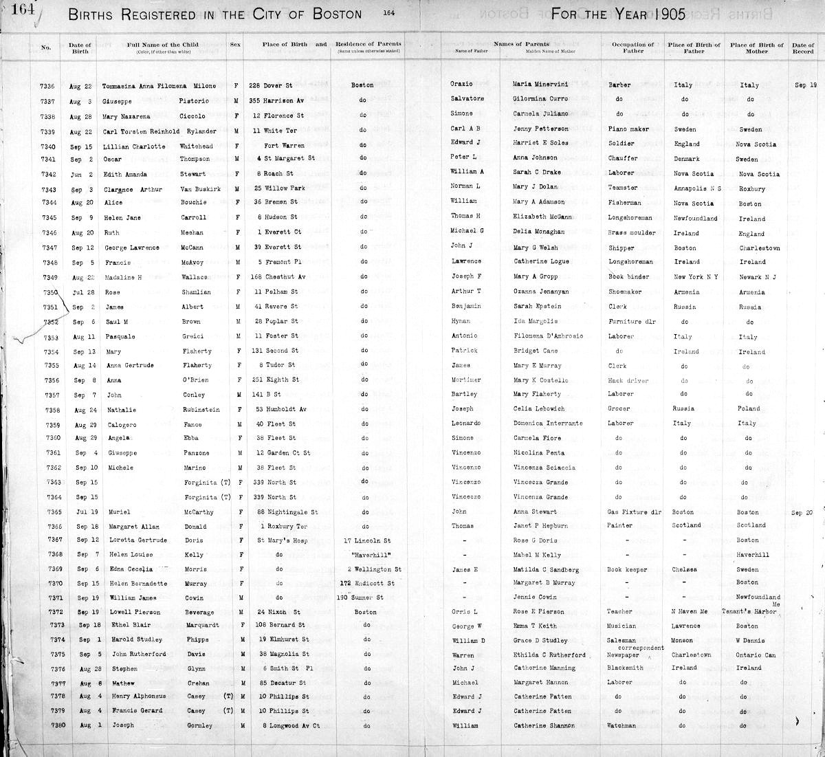Image resolution: width=825 pixels, height=757 pixels.
Task: Select the occupation 'Fisherman'
Action: [625, 203]
